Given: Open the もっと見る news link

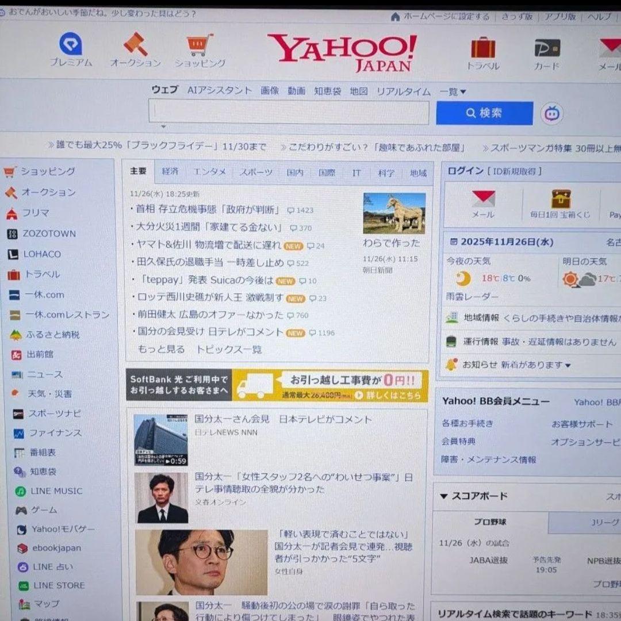Looking at the screenshot, I should tap(161, 349).
